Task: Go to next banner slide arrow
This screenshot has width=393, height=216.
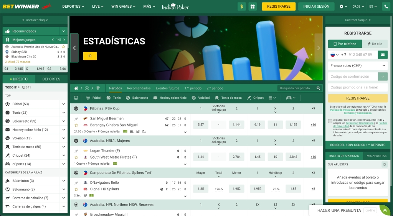Action: pos(318,48)
